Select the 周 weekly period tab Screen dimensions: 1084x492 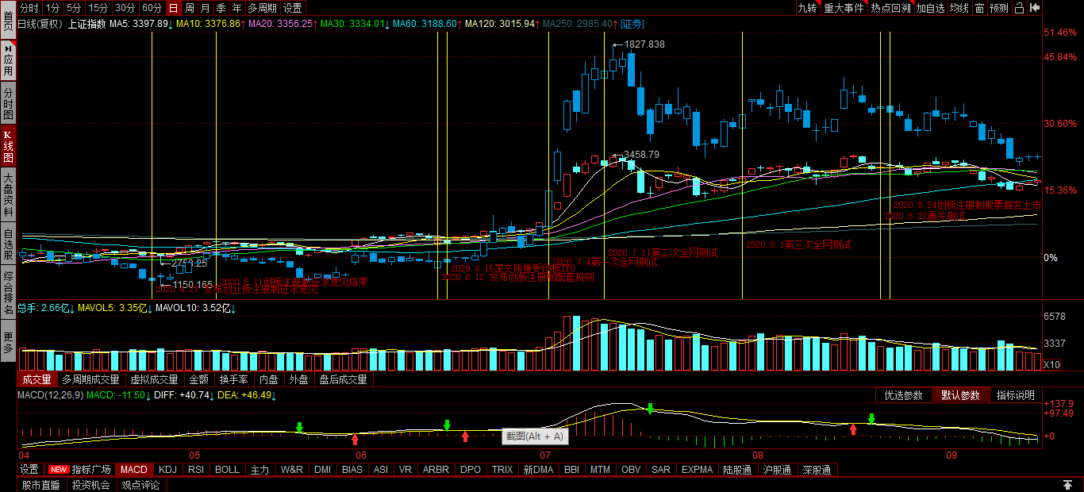pyautogui.click(x=190, y=8)
